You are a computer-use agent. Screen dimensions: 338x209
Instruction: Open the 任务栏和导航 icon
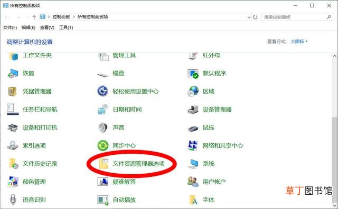point(13,110)
